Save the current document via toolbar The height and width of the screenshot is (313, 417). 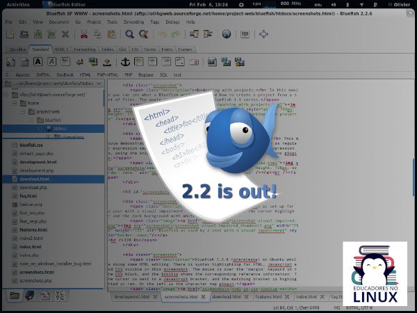coord(38,34)
